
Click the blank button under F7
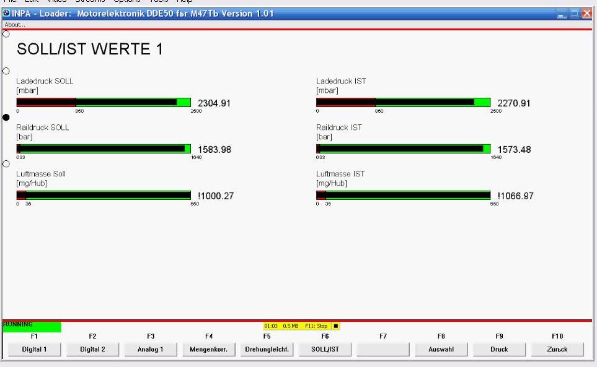click(383, 349)
